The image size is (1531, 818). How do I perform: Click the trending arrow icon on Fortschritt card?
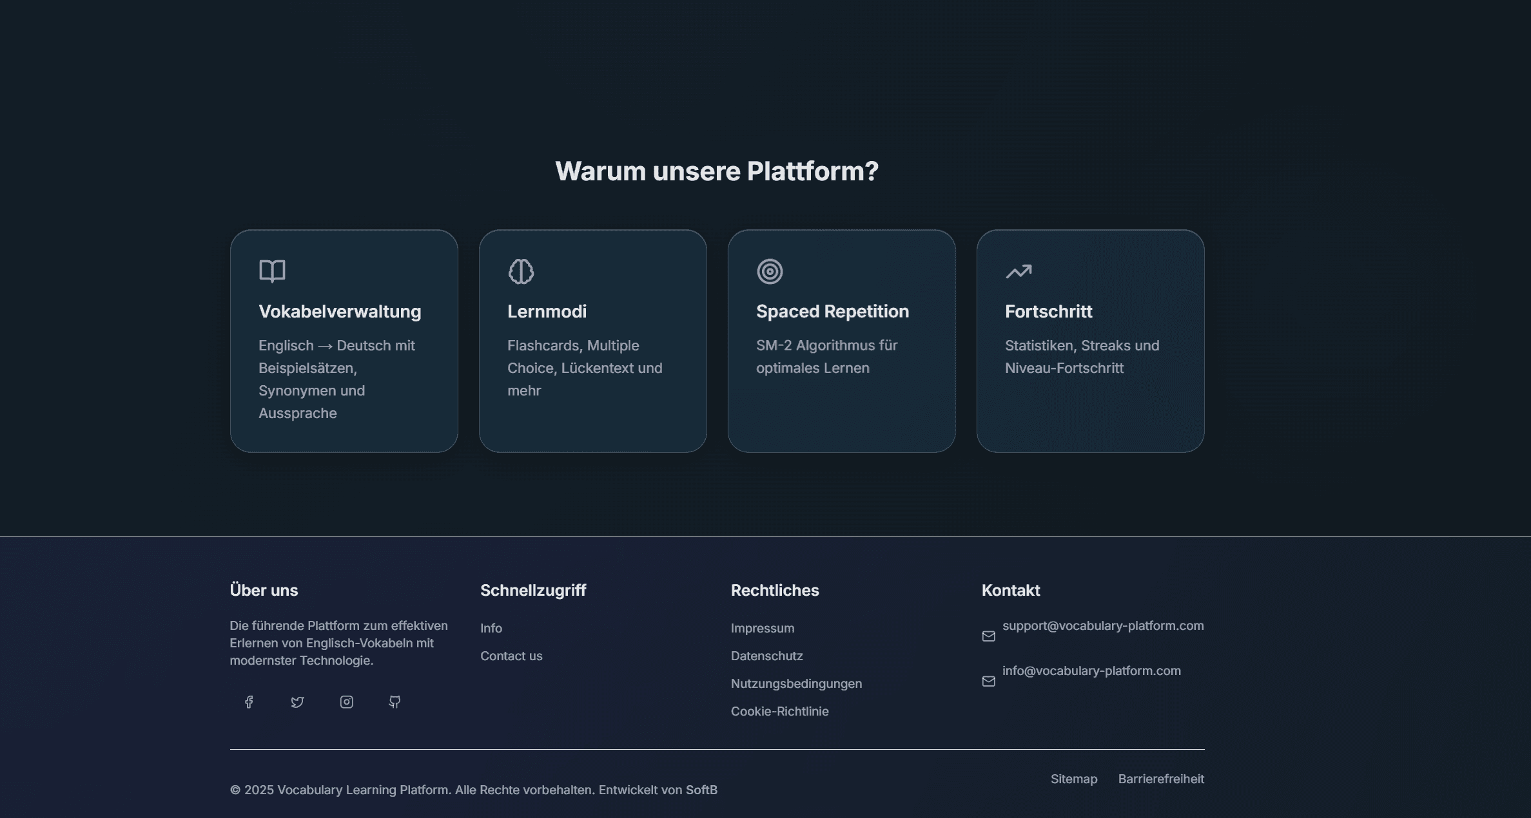click(x=1019, y=271)
